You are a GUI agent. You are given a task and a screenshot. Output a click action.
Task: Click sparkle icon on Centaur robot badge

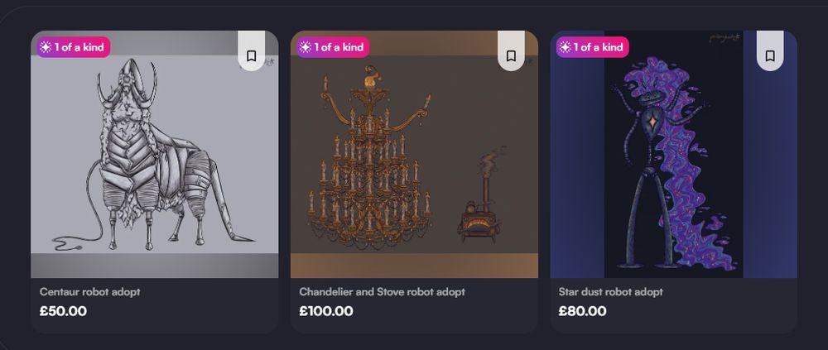45,47
